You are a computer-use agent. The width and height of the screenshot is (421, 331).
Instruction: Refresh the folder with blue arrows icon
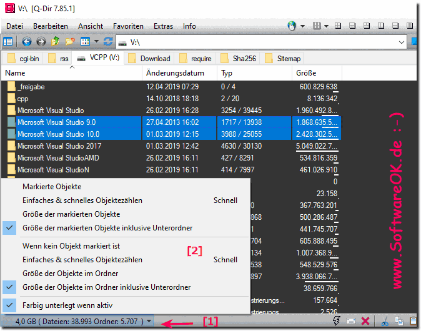[x=108, y=41]
